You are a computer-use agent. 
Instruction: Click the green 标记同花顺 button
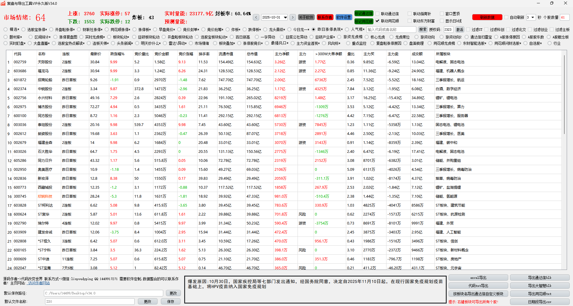coord(364,21)
